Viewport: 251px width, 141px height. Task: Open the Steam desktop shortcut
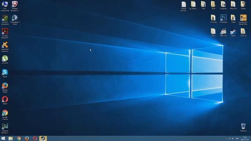[233, 33]
